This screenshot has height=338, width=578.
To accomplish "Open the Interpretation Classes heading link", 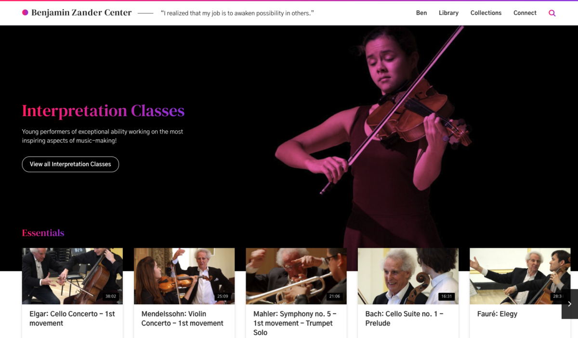I will point(103,110).
